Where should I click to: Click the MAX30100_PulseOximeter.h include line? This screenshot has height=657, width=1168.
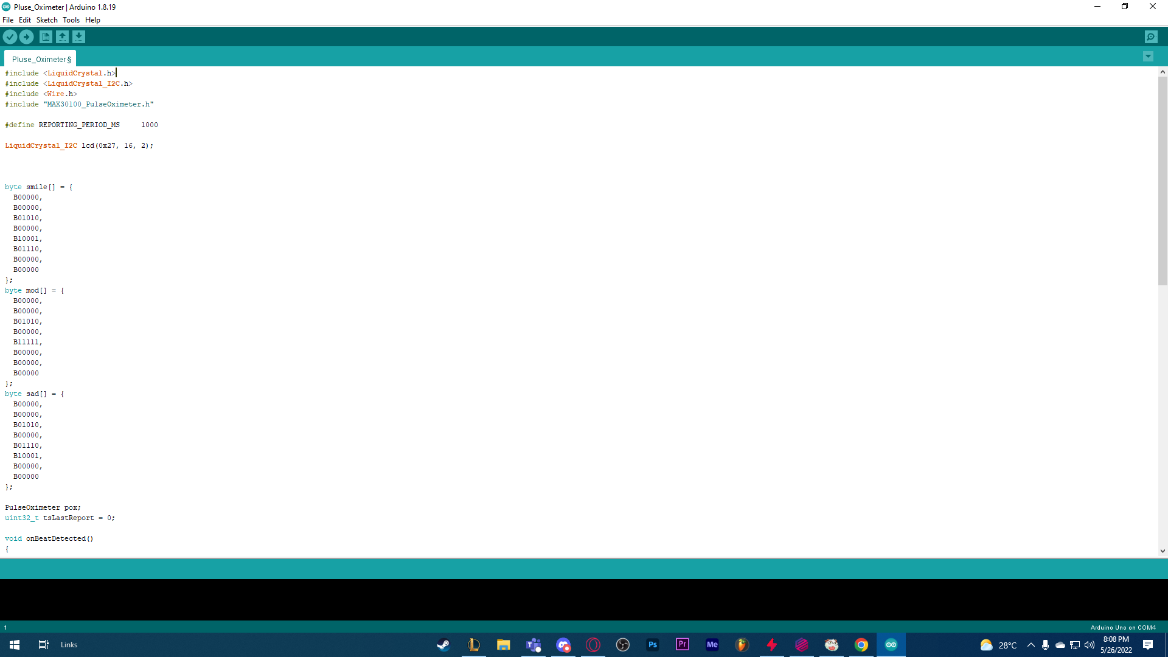[x=79, y=104]
